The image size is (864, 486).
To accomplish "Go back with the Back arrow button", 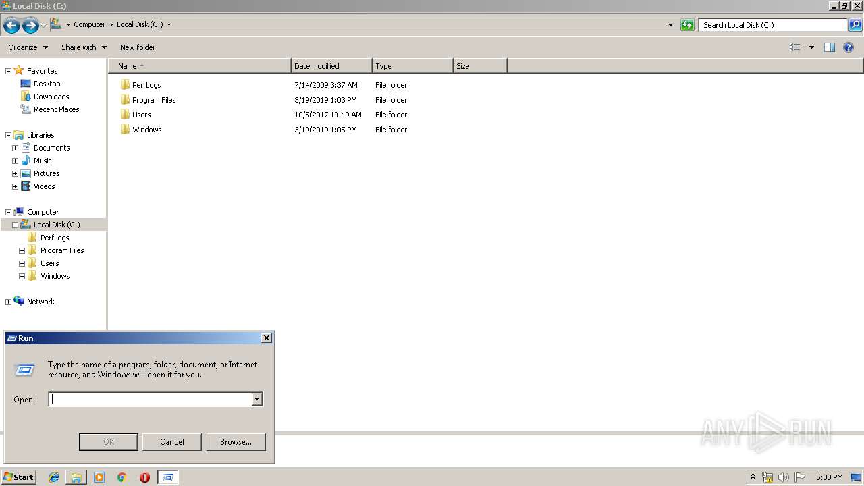I will [11, 26].
